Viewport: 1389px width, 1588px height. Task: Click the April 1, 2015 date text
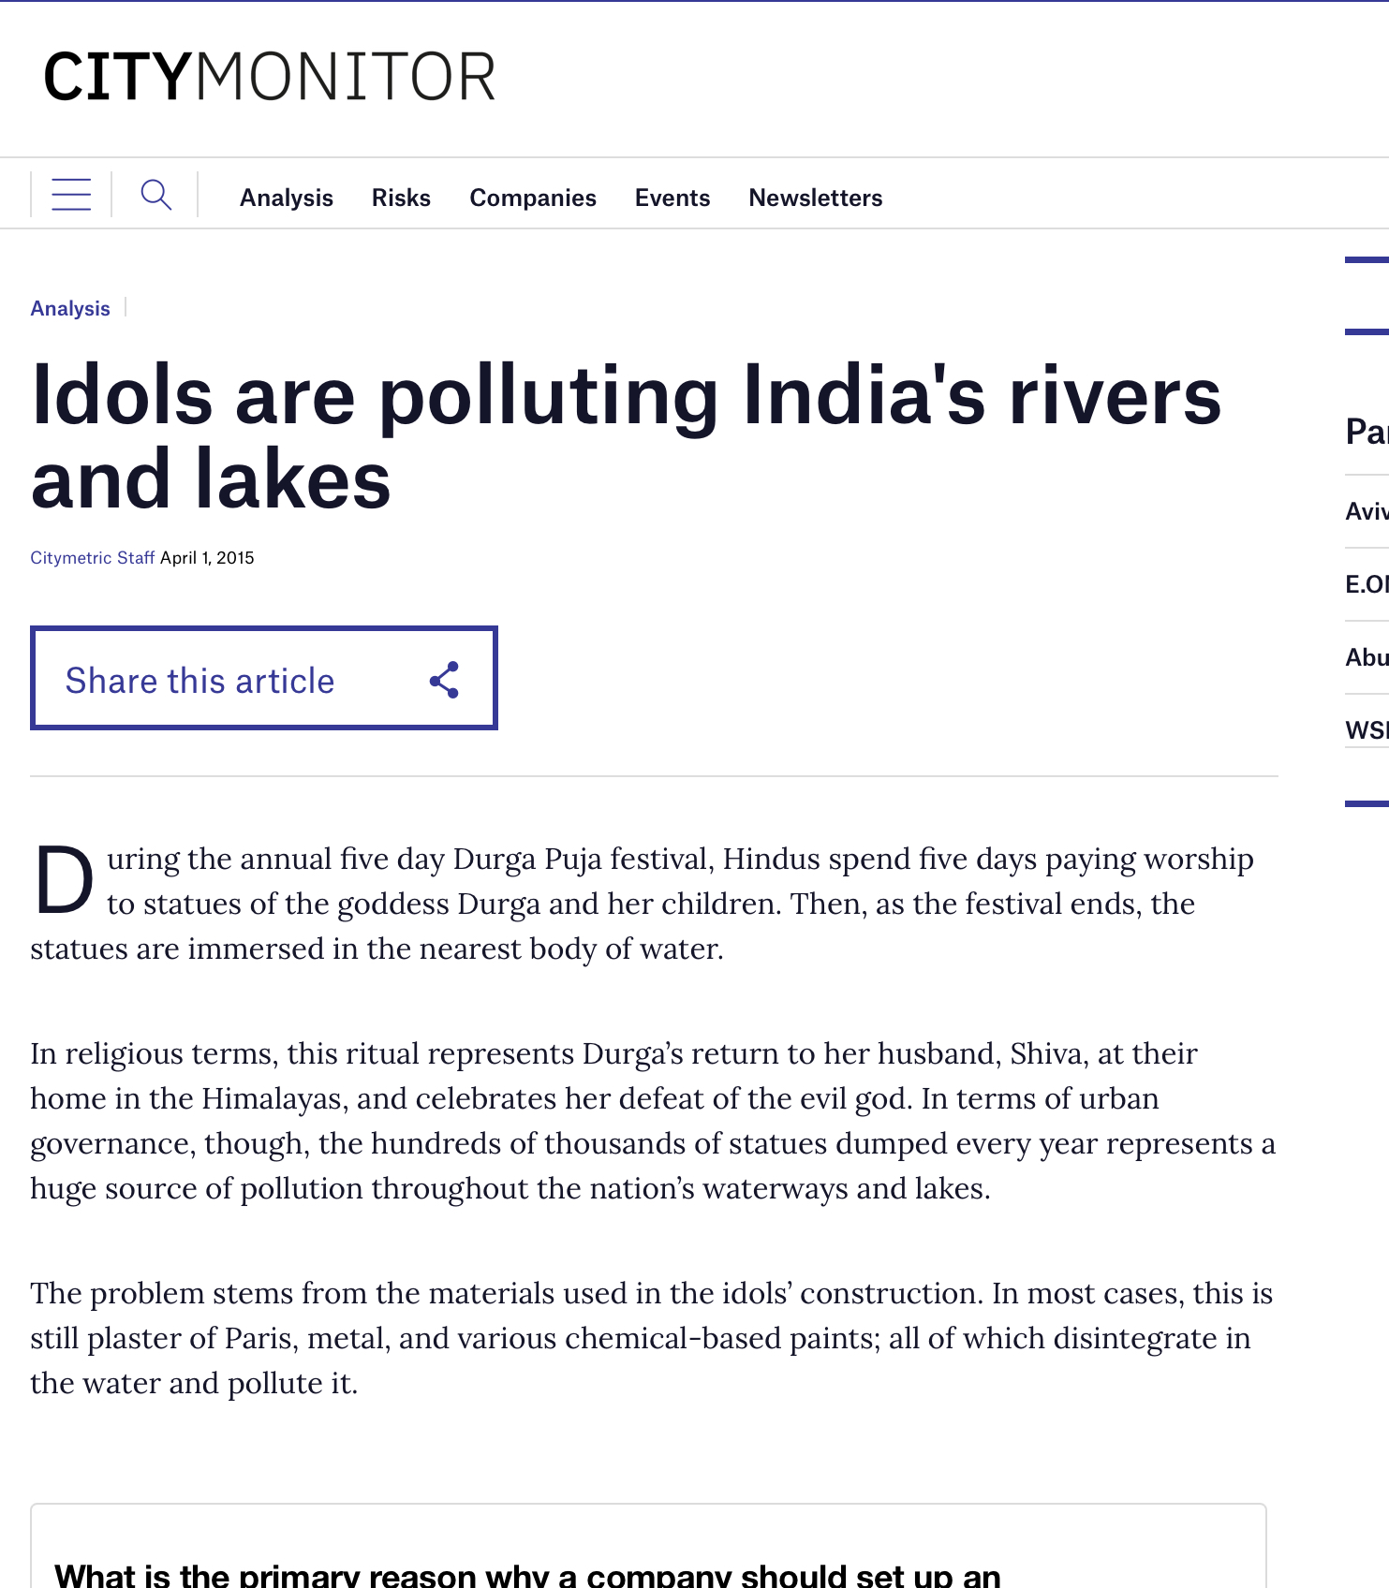pos(207,558)
